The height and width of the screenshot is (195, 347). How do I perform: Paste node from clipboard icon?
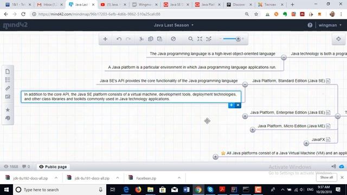point(159,39)
